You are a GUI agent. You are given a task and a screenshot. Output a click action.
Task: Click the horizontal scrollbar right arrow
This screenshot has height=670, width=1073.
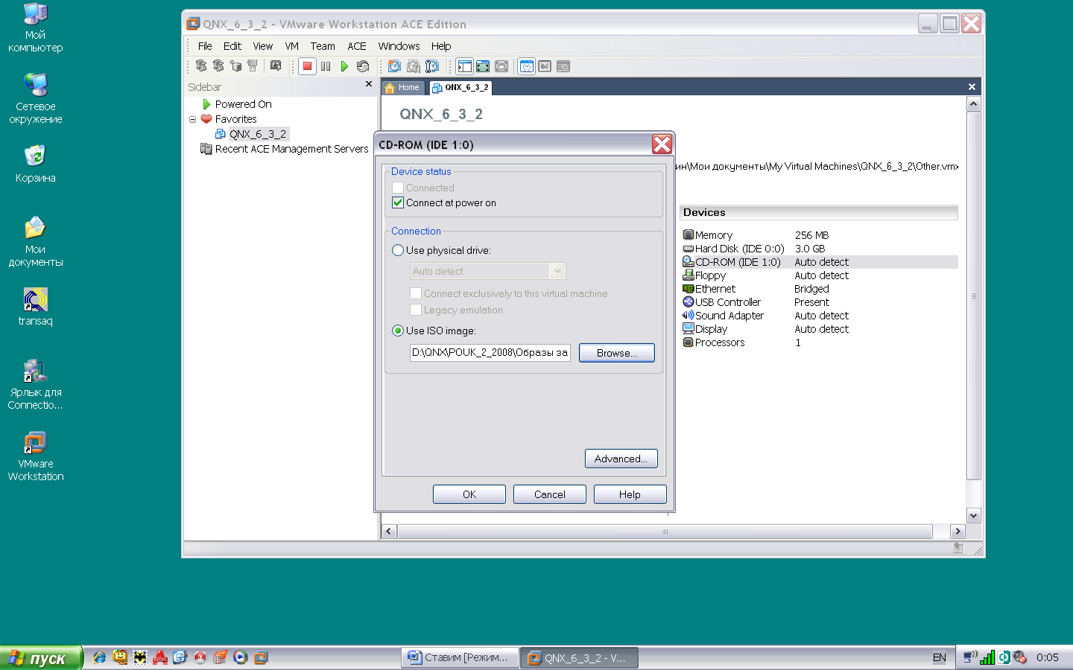click(x=958, y=531)
